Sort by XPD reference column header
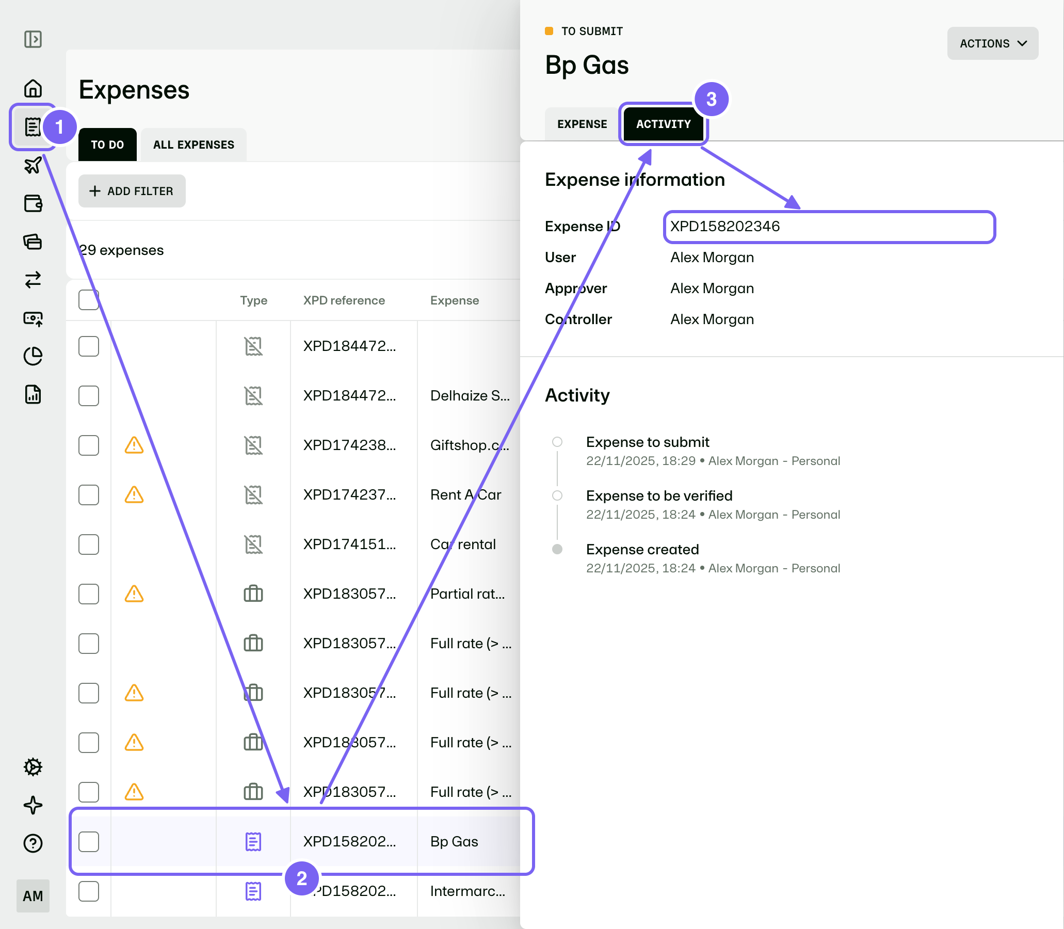Viewport: 1064px width, 929px height. pyautogui.click(x=344, y=301)
